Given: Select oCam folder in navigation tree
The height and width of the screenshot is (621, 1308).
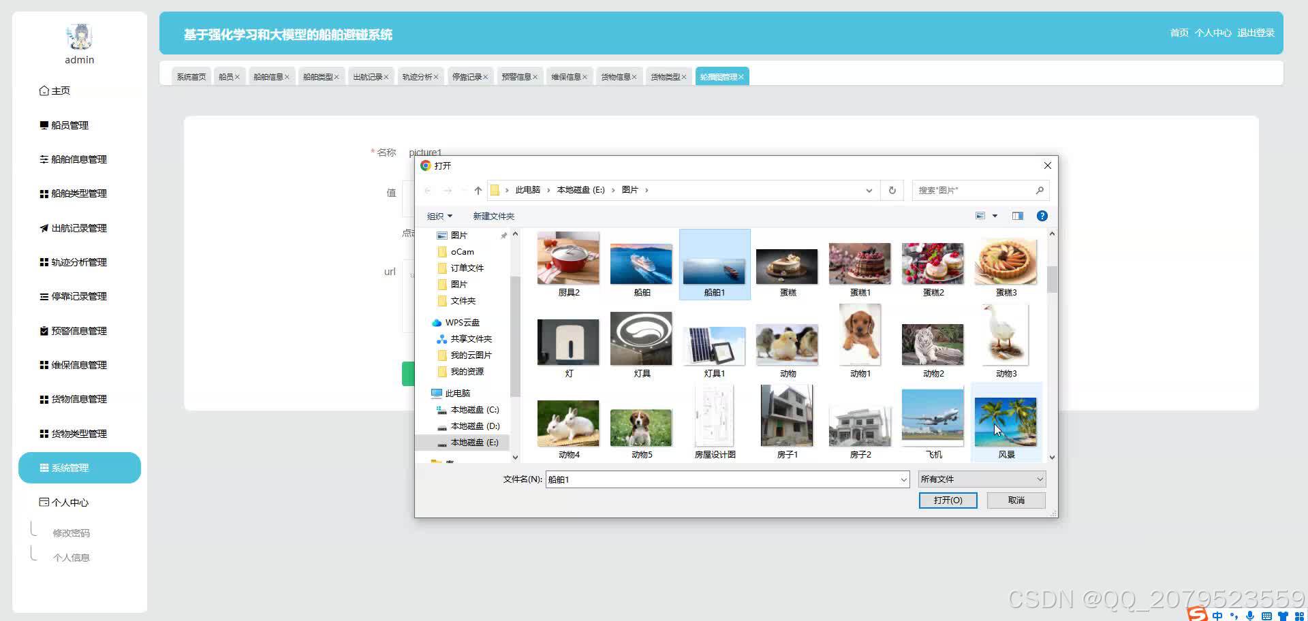Looking at the screenshot, I should pos(463,252).
